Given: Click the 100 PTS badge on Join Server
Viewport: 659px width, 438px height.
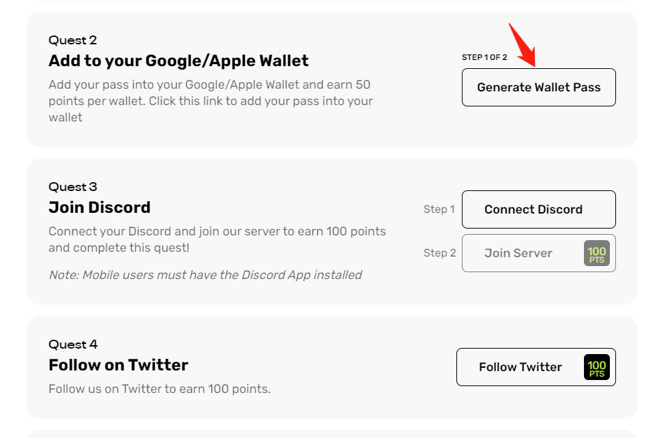Looking at the screenshot, I should pos(596,254).
